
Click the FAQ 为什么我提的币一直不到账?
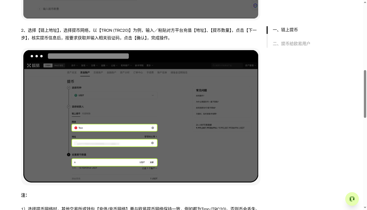pos(207,102)
